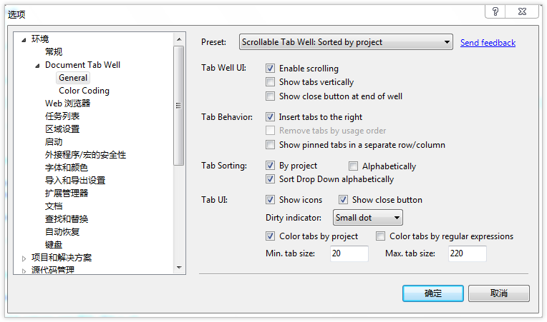Screen dimensions: 547x322
Task: Open the Send feedback link
Action: [x=488, y=43]
